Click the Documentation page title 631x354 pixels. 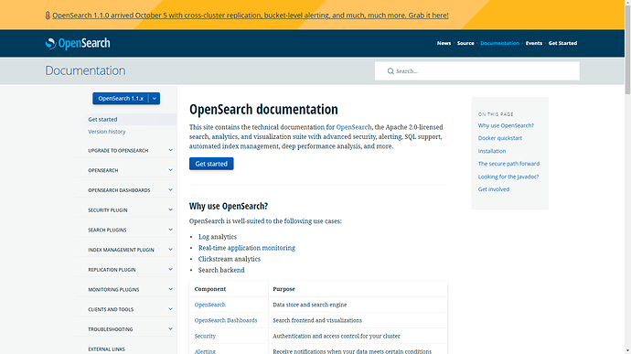(x=85, y=70)
